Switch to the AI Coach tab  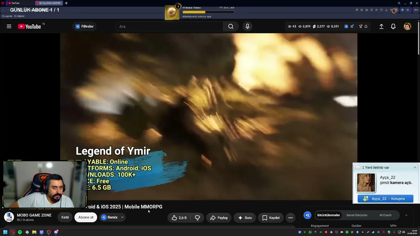(386, 215)
